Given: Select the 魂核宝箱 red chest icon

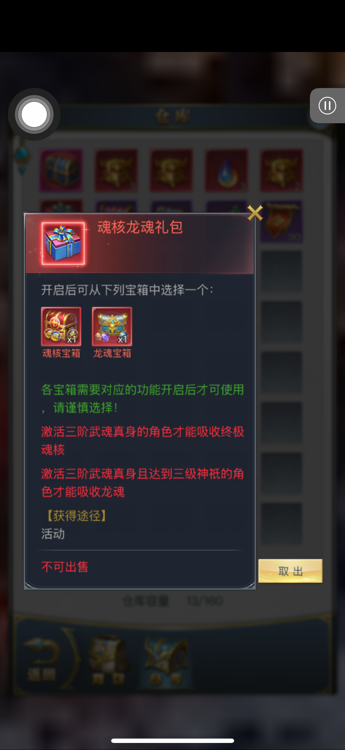Looking at the screenshot, I should coord(61,327).
